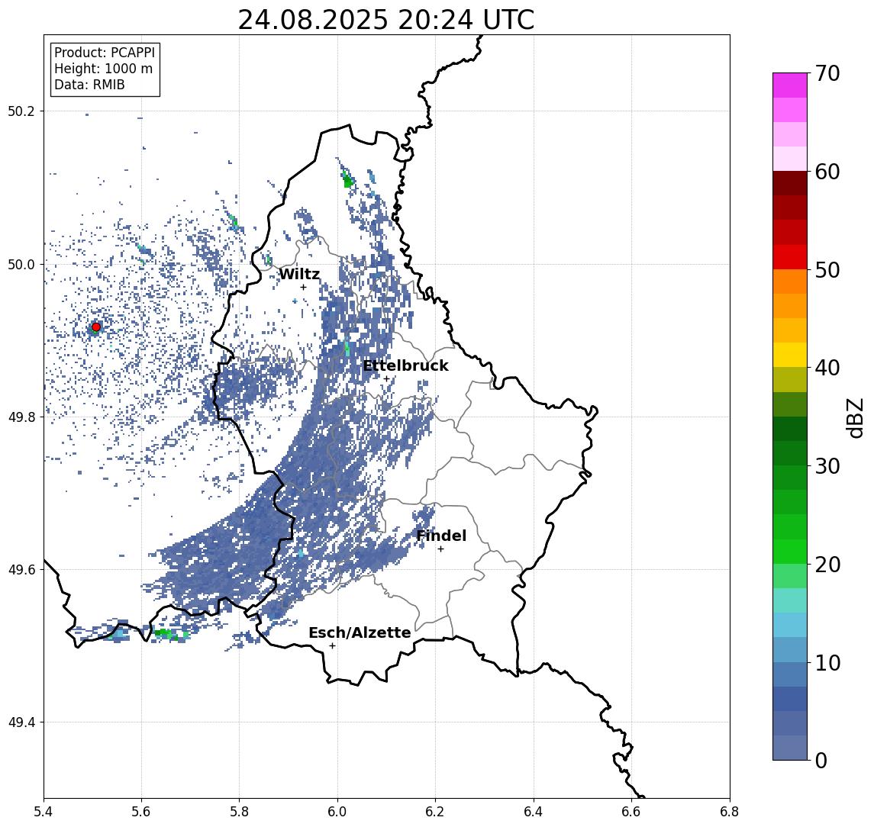The height and width of the screenshot is (827, 874).
Task: Click the lowest colorbar swatch at 0 dBZ
Action: (x=790, y=748)
